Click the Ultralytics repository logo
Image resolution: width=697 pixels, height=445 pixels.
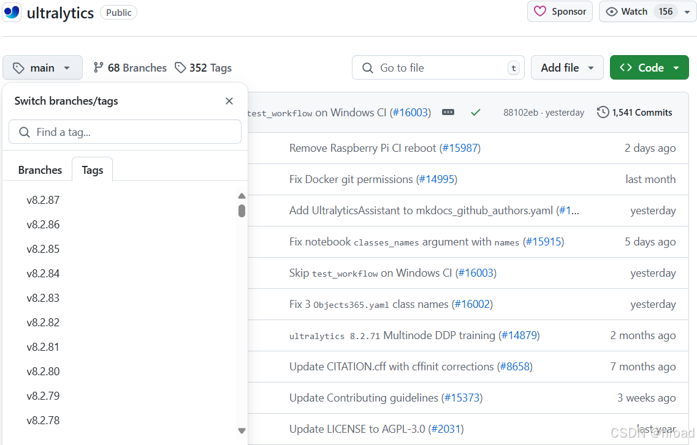(12, 12)
